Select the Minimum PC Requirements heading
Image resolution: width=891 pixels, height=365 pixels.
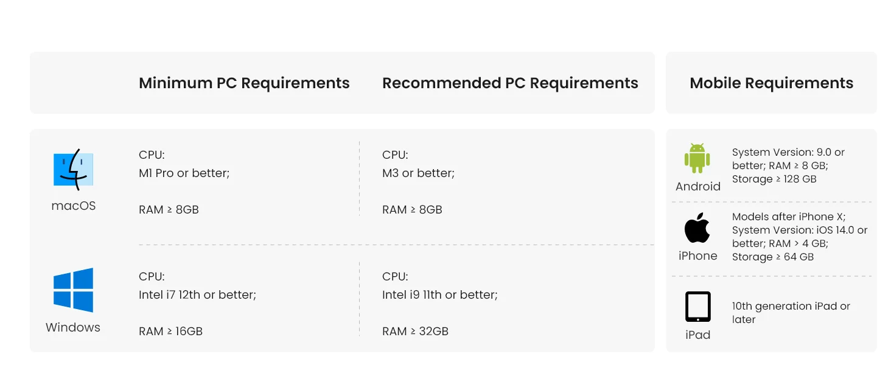244,83
